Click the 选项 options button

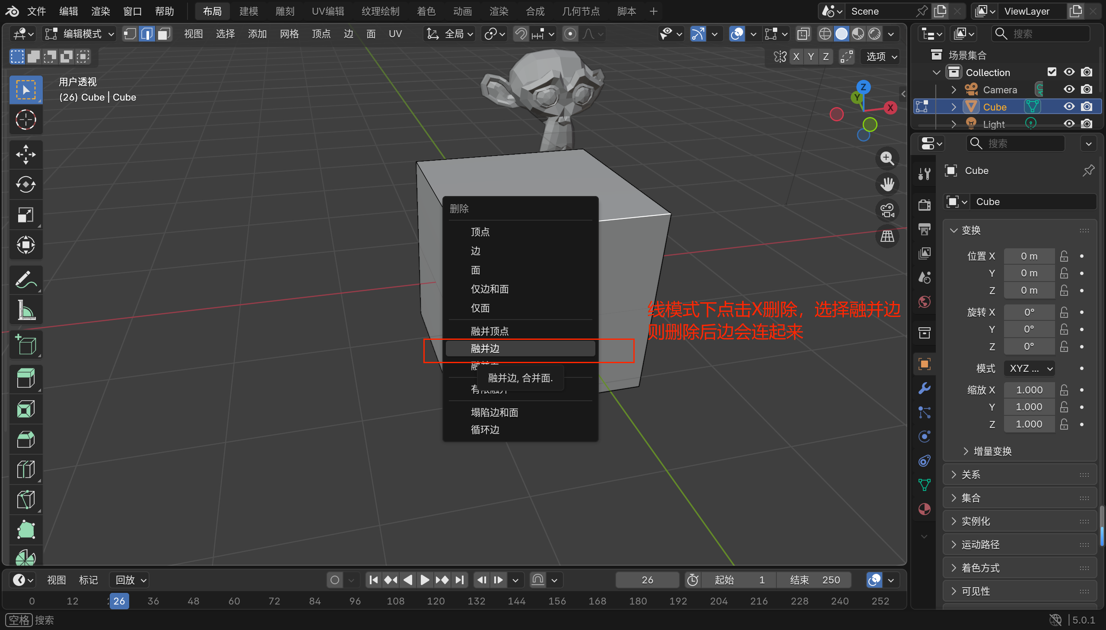[x=881, y=57]
